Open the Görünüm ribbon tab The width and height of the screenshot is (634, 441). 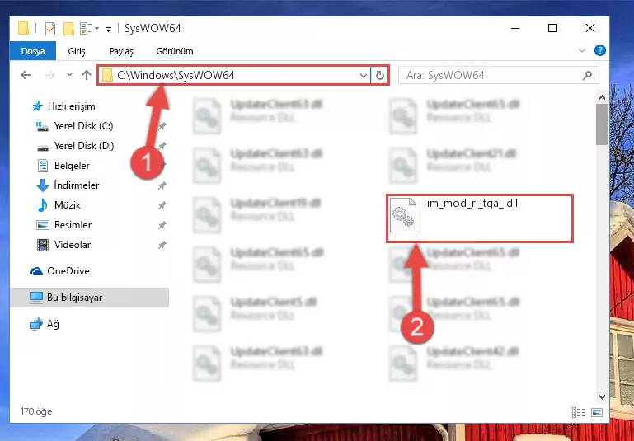(x=175, y=51)
